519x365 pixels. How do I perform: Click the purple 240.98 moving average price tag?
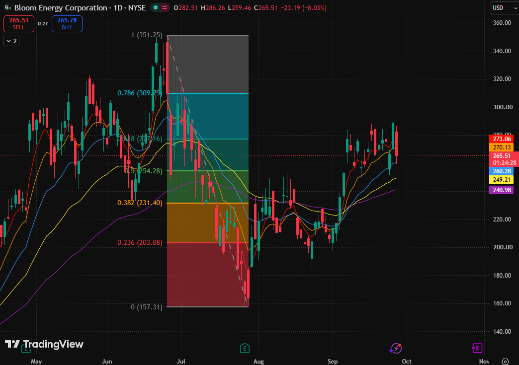pyautogui.click(x=502, y=190)
